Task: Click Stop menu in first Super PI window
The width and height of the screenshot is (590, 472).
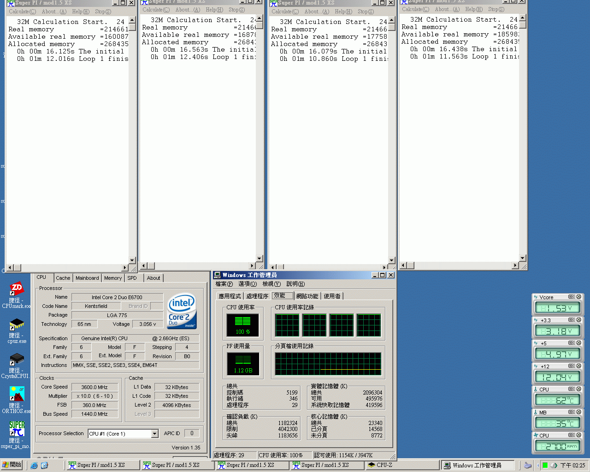Action: pos(103,12)
